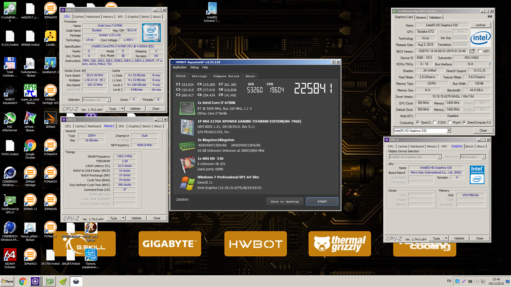Screen dimensions: 511x287
Task: Open Google Chrome desktop icon
Action: pos(30,149)
